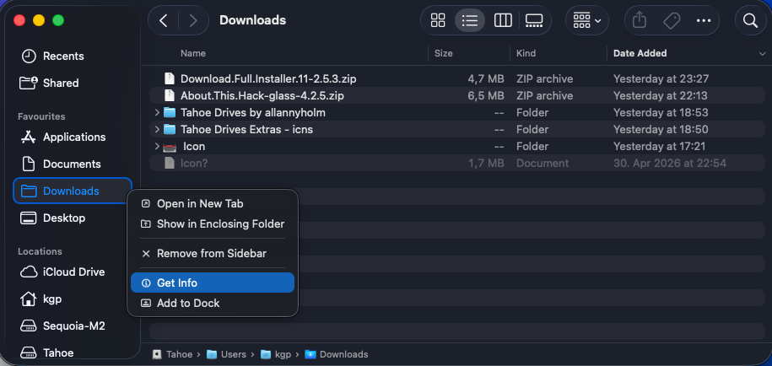Open the Tahoe drive in sidebar
Image resolution: width=772 pixels, height=366 pixels.
click(x=48, y=353)
